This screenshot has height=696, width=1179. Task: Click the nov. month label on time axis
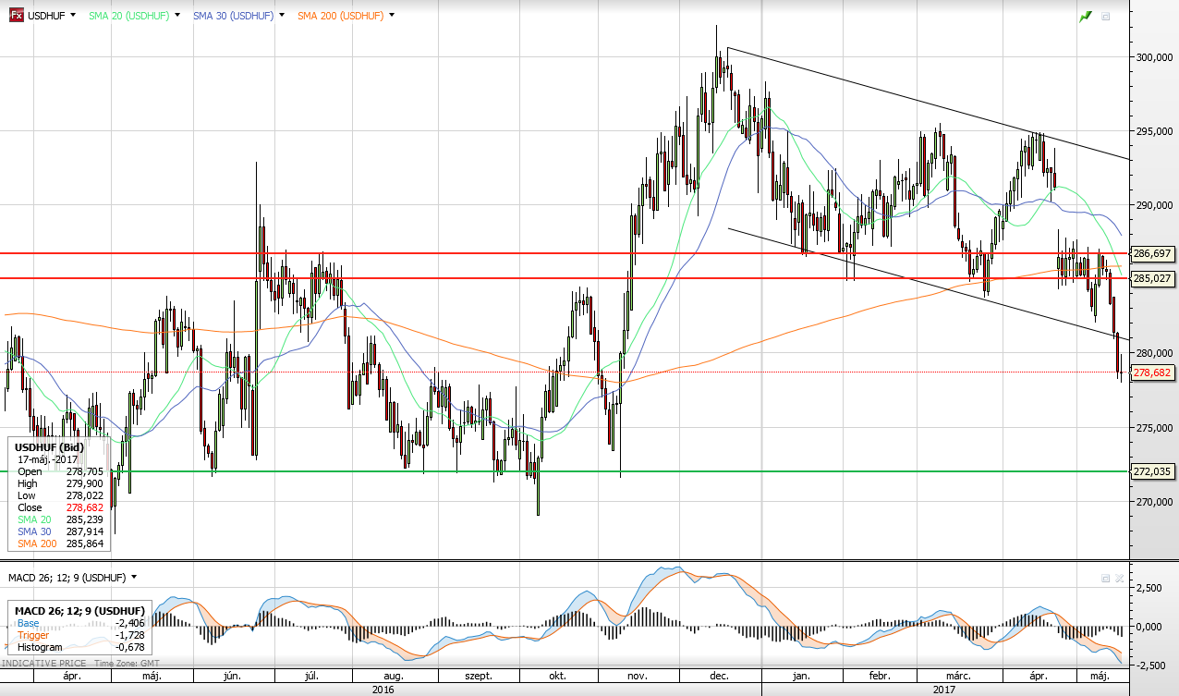click(x=638, y=676)
